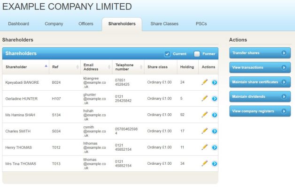Go to the PSCs tab
This screenshot has height=190, width=295.
[x=201, y=24]
